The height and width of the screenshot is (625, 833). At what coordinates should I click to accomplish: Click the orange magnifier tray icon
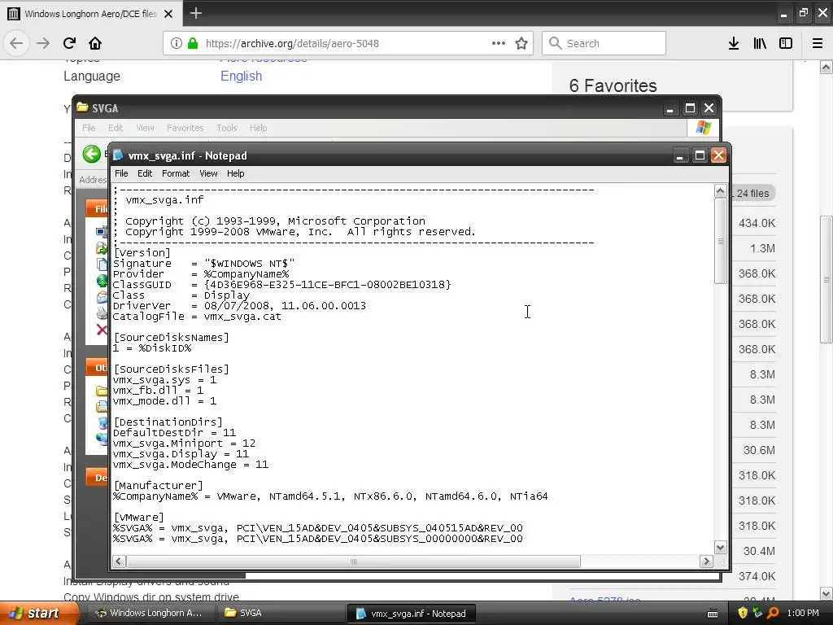click(773, 613)
